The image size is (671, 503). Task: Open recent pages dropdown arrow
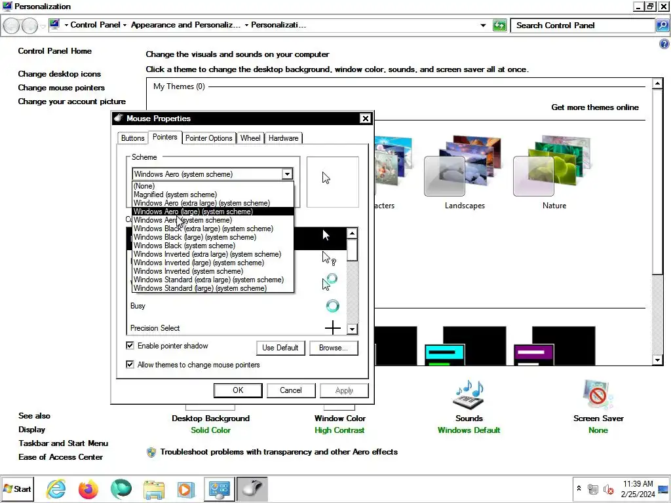43,26
